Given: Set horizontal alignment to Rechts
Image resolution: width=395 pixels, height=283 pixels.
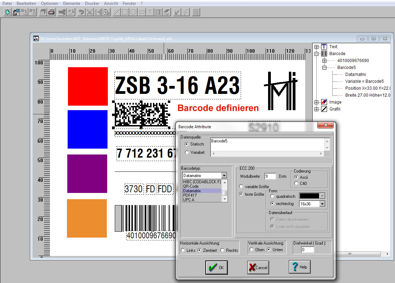Looking at the screenshot, I should tap(222, 250).
